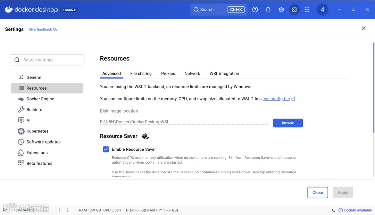375x215 pixels.
Task: Open the Proxies tab
Action: pos(168,73)
